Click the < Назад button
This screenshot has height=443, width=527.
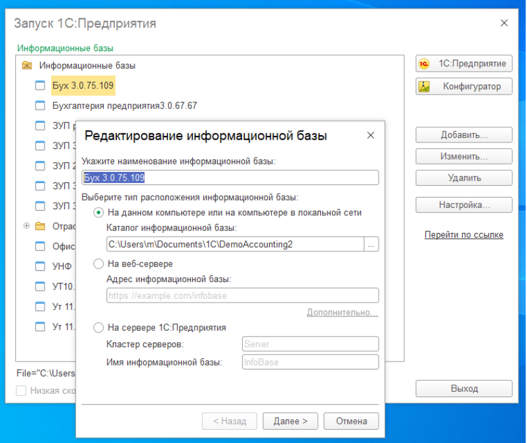click(230, 421)
